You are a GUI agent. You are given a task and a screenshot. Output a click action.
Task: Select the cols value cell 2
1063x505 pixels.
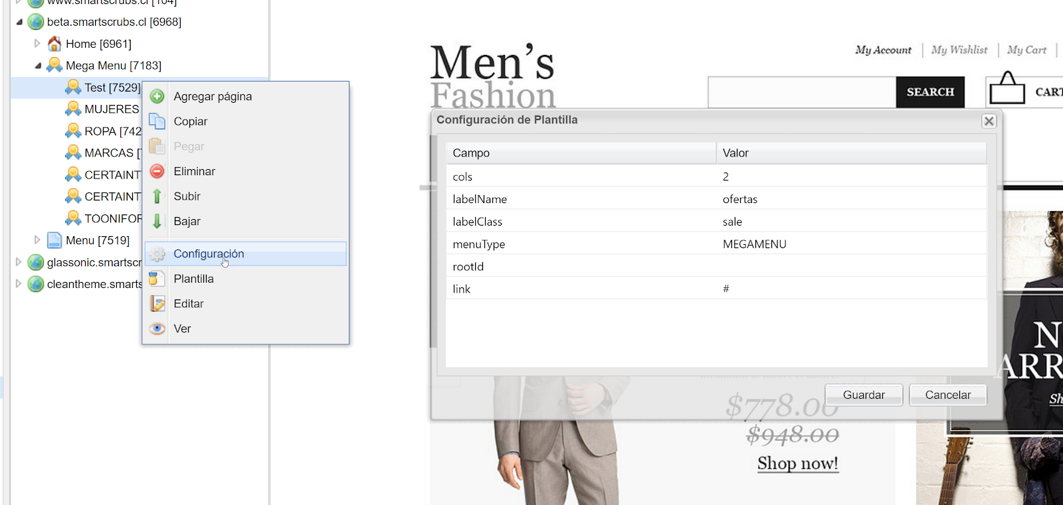(852, 177)
